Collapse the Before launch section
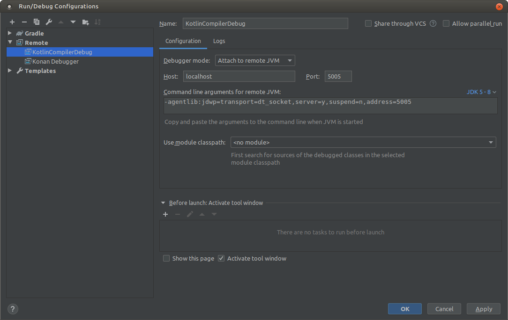508x320 pixels. [x=163, y=203]
